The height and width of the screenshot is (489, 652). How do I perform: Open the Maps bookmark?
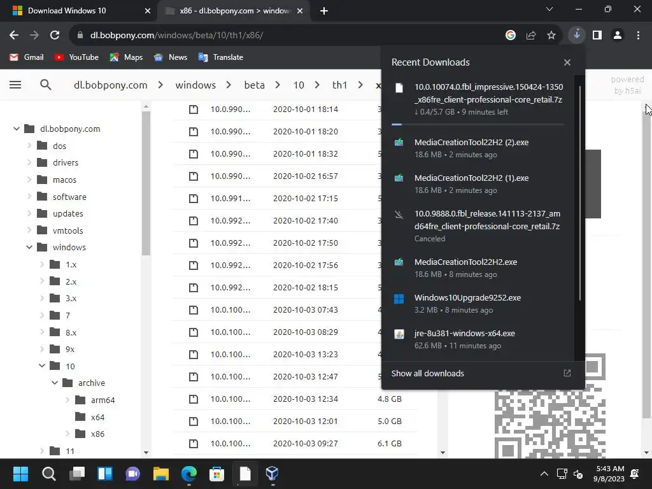[x=127, y=57]
